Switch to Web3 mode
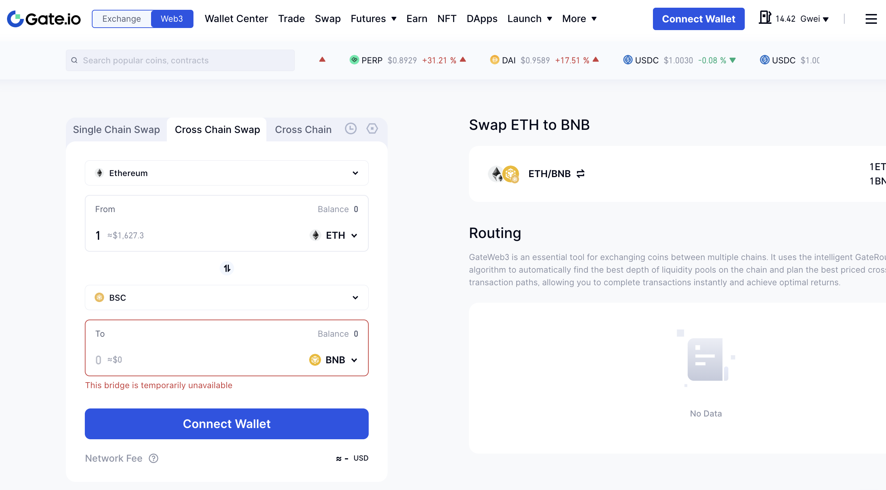This screenshot has height=490, width=886. [172, 19]
